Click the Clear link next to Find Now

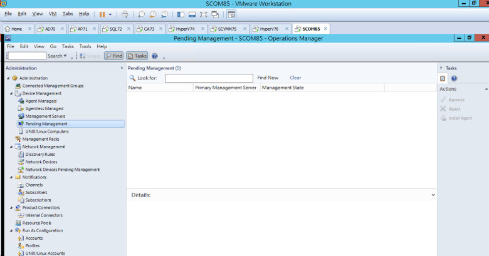coord(295,78)
